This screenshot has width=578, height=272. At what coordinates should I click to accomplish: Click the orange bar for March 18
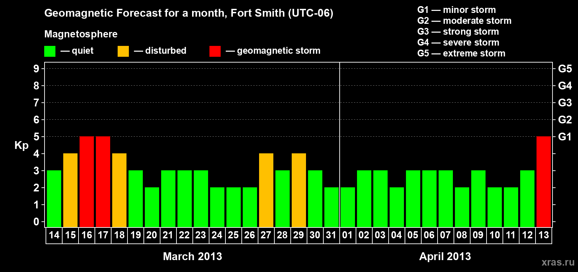click(x=119, y=190)
